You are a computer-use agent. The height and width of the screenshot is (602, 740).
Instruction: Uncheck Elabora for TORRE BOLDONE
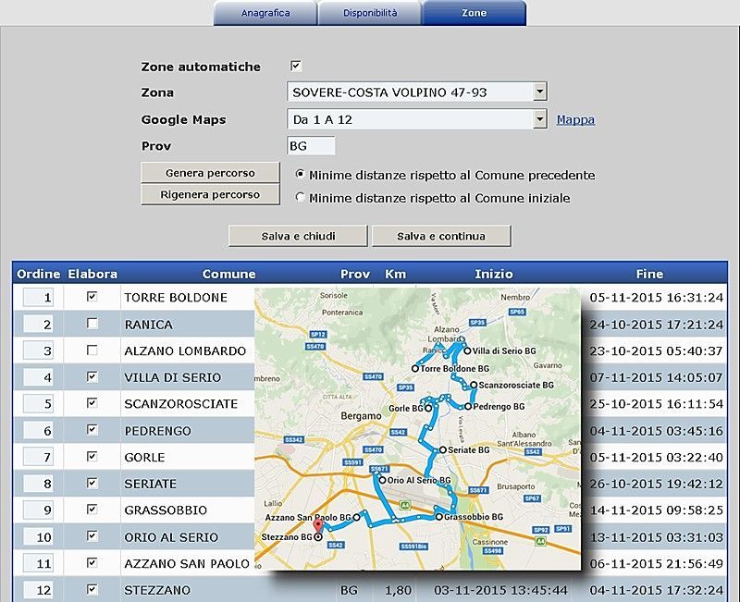pyautogui.click(x=92, y=296)
